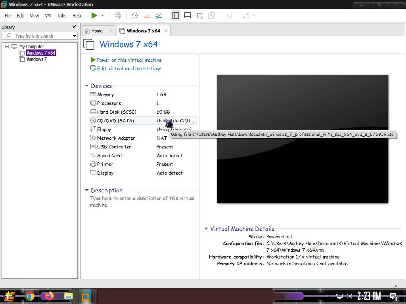Viewport: 406px width, 304px height.
Task: Click the black VM preview screen
Action: tap(302, 139)
